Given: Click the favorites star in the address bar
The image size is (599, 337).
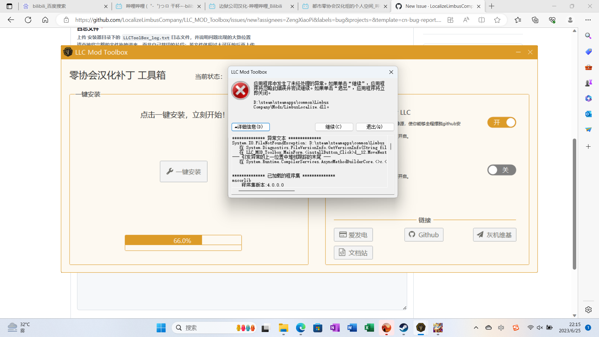Looking at the screenshot, I should 497,20.
